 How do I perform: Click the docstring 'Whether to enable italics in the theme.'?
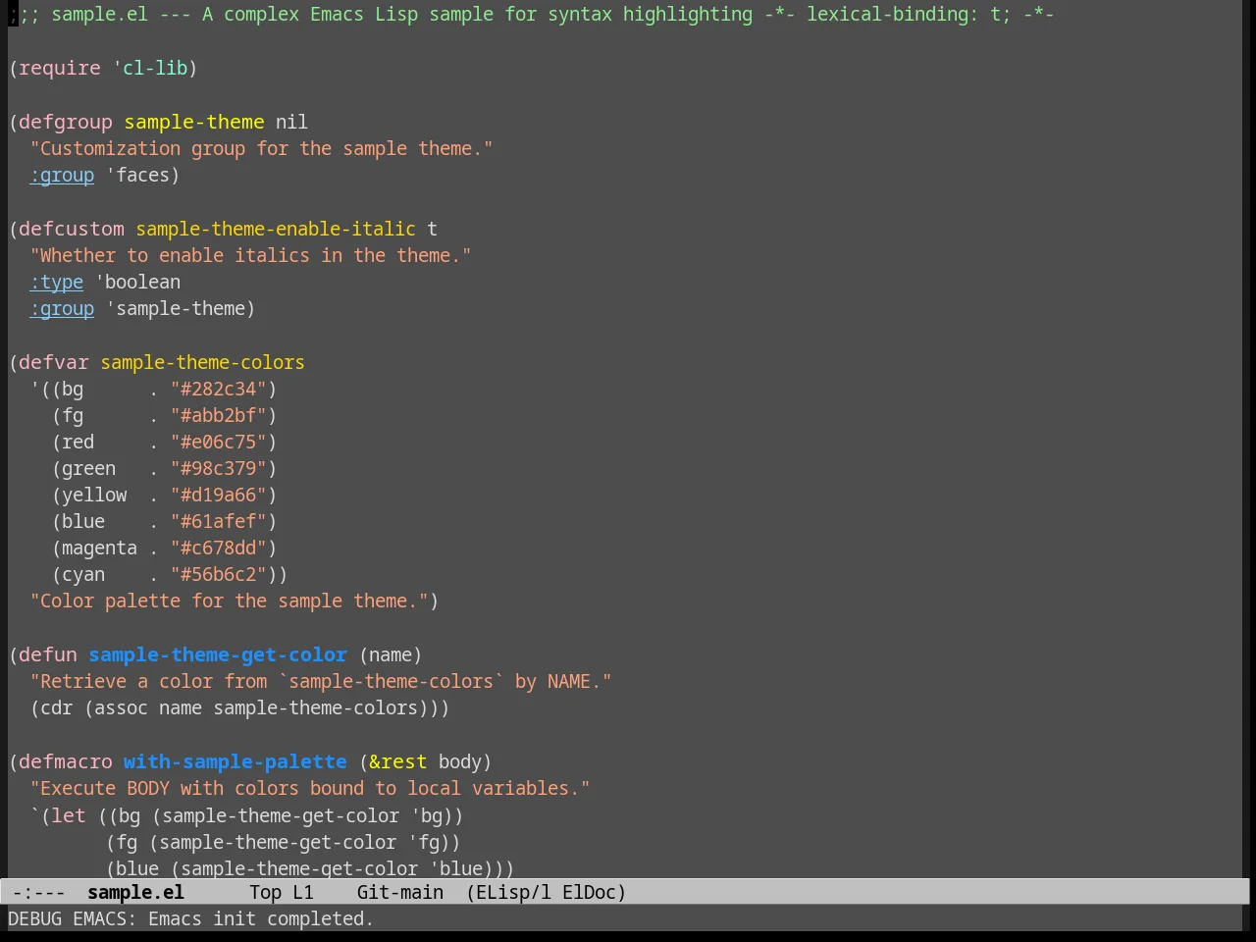(250, 255)
